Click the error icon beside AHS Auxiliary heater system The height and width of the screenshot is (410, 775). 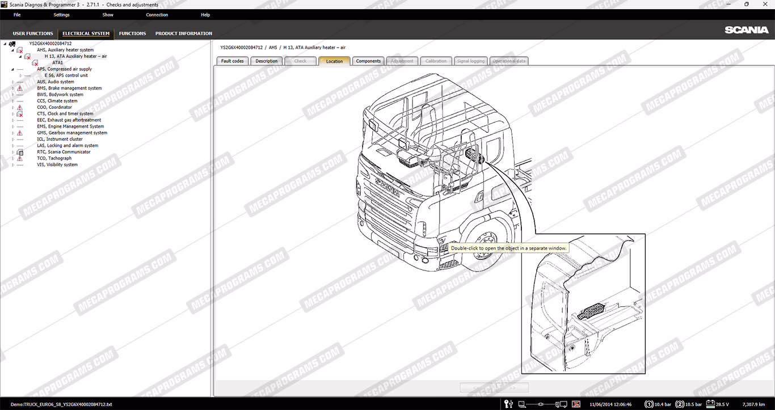[x=20, y=50]
